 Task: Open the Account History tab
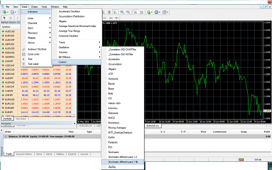24,154
